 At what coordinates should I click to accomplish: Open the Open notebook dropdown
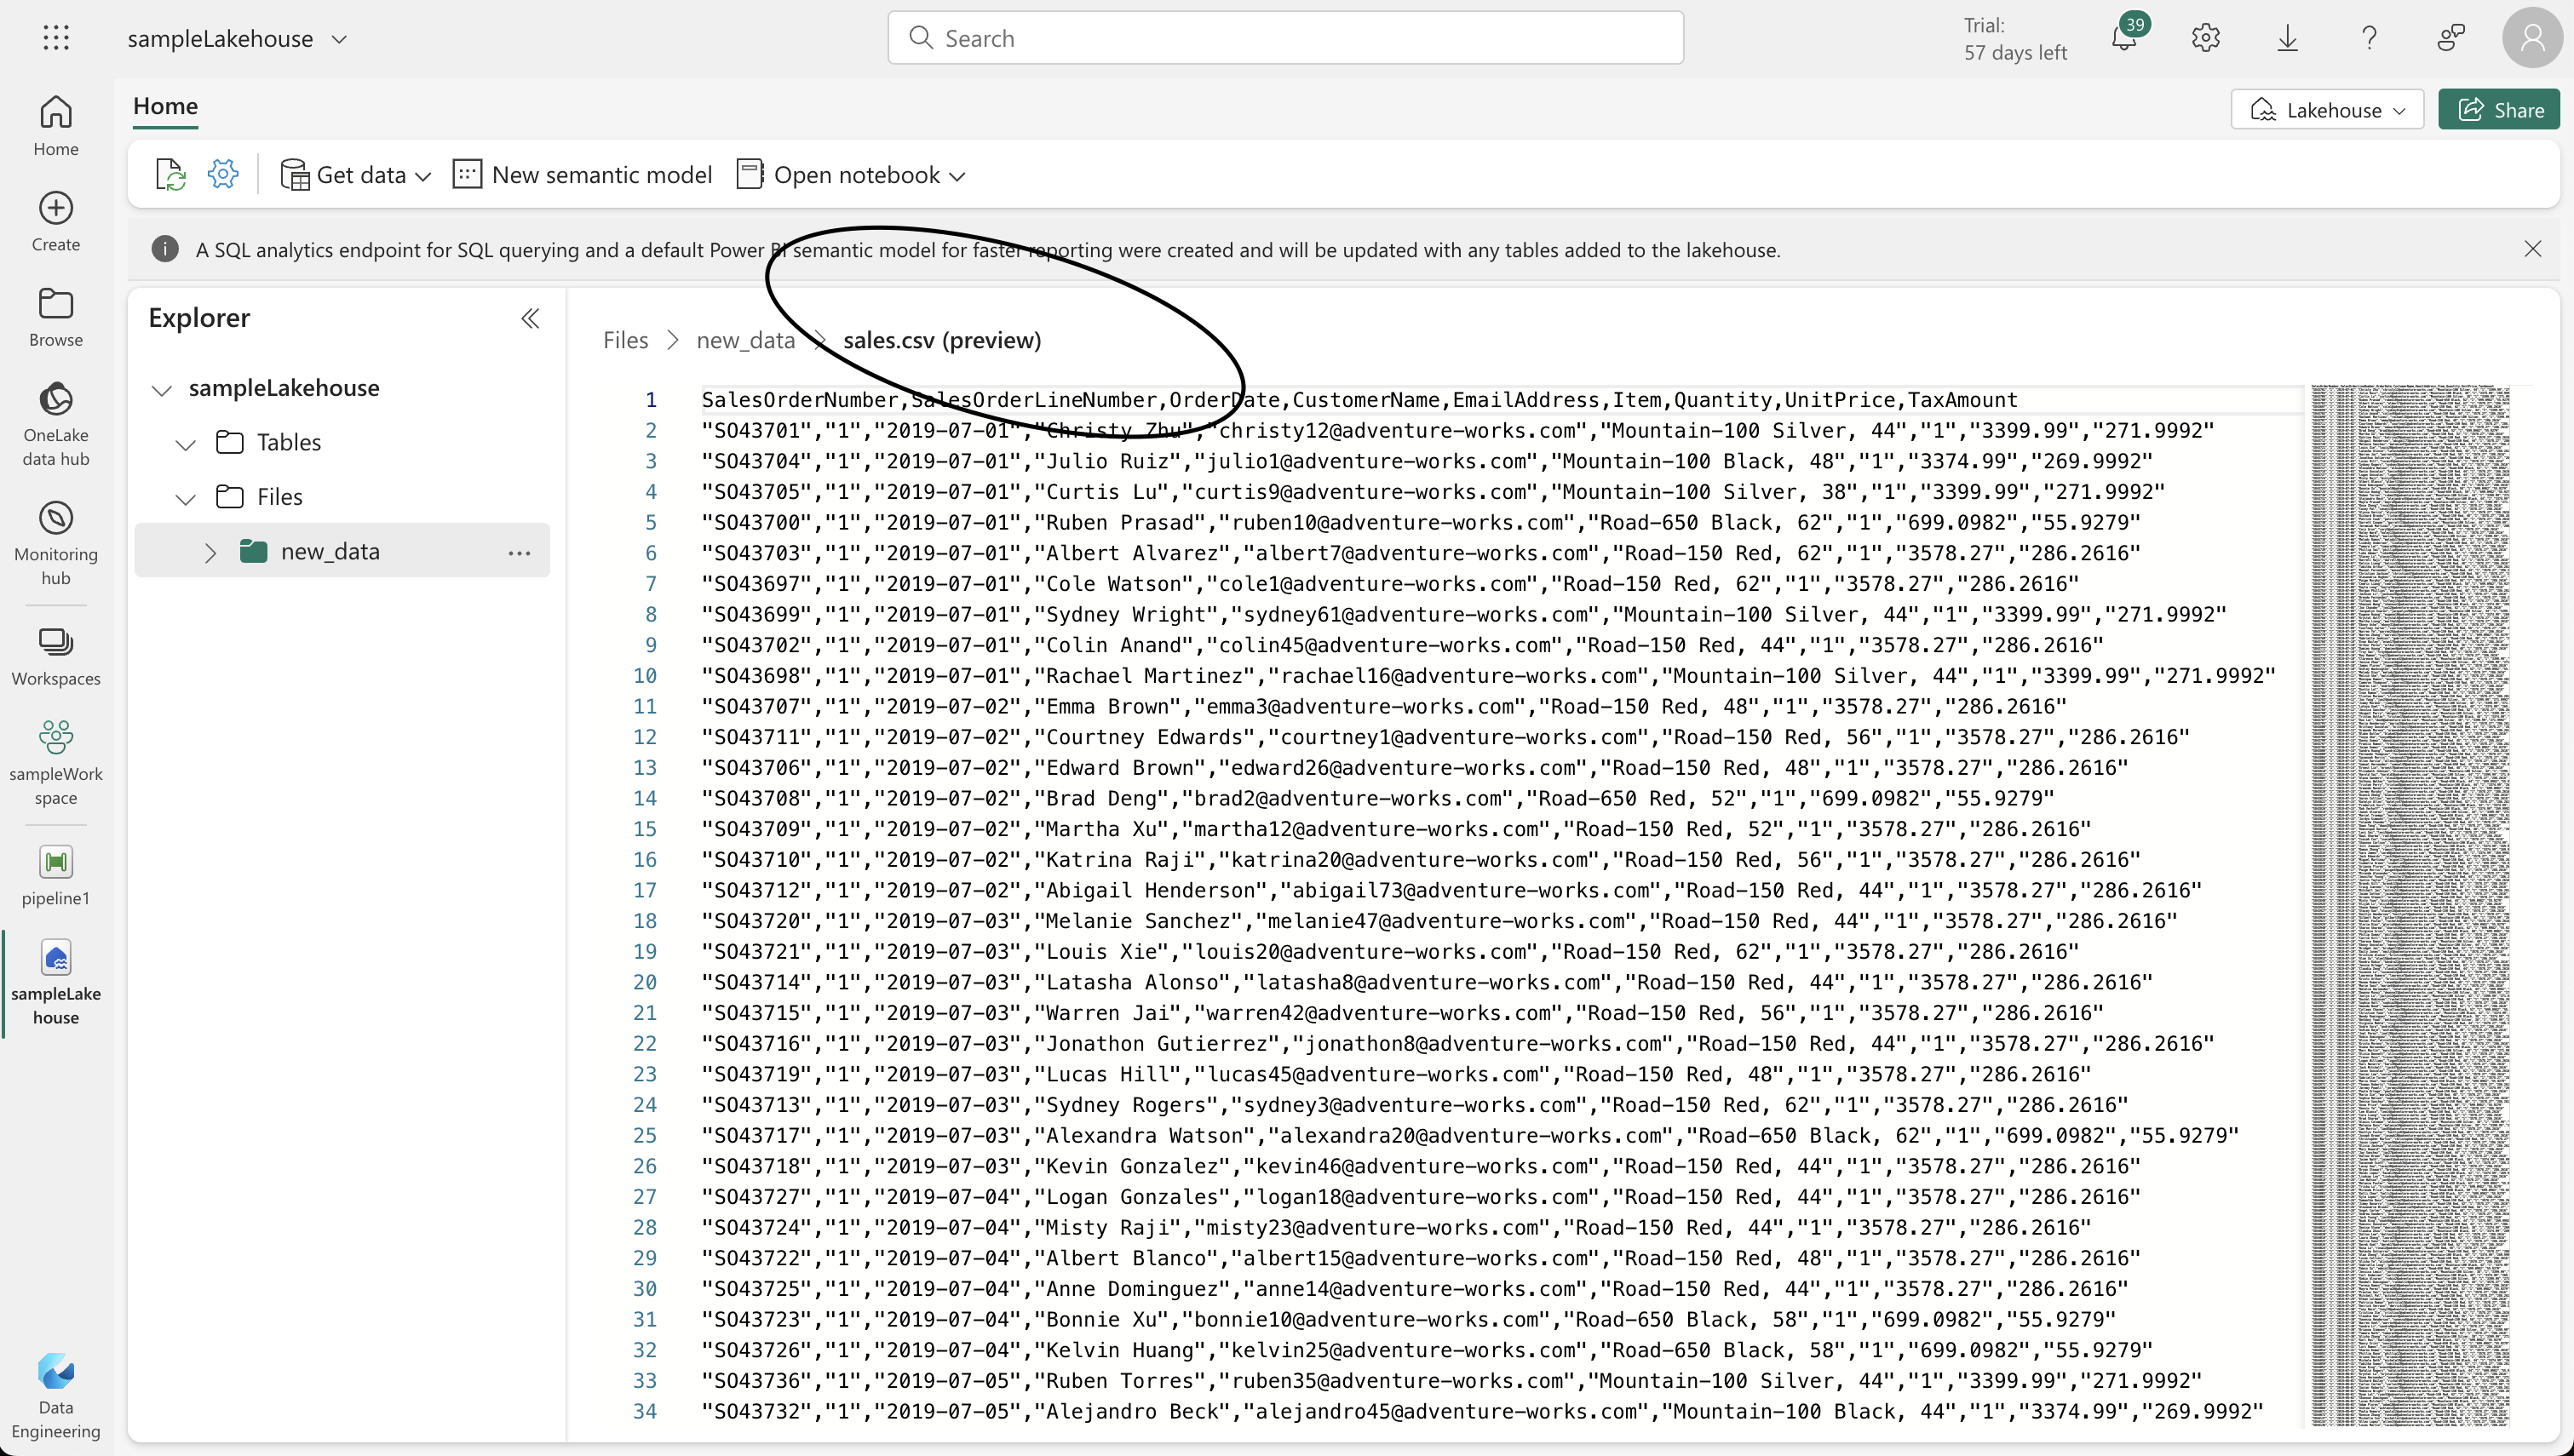(851, 174)
